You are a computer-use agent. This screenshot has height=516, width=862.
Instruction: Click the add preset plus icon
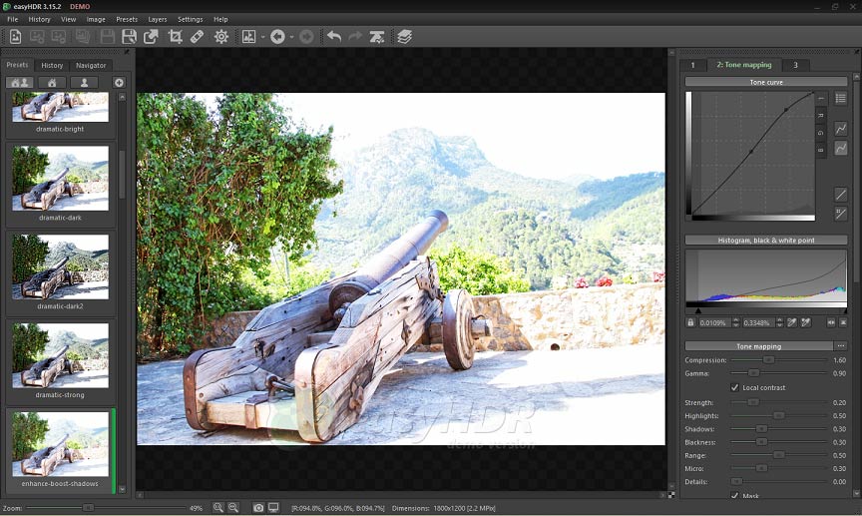click(x=119, y=83)
